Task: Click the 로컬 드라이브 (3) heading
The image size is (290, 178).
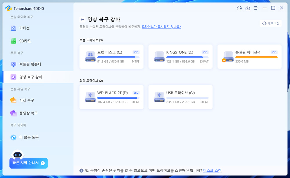Action: coord(91,40)
